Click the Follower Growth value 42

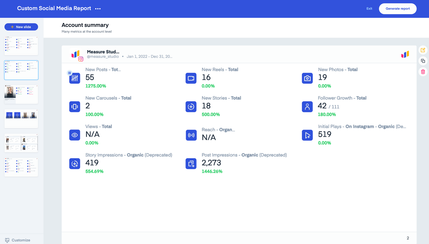[x=322, y=106]
